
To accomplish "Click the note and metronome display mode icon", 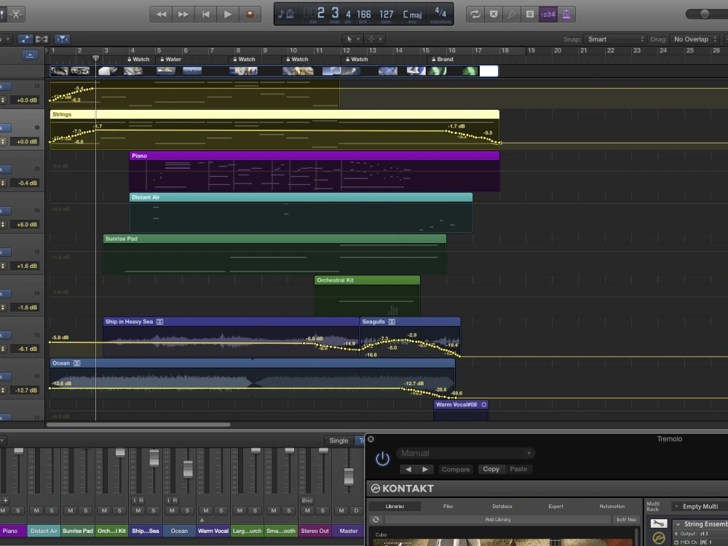I will pos(285,14).
